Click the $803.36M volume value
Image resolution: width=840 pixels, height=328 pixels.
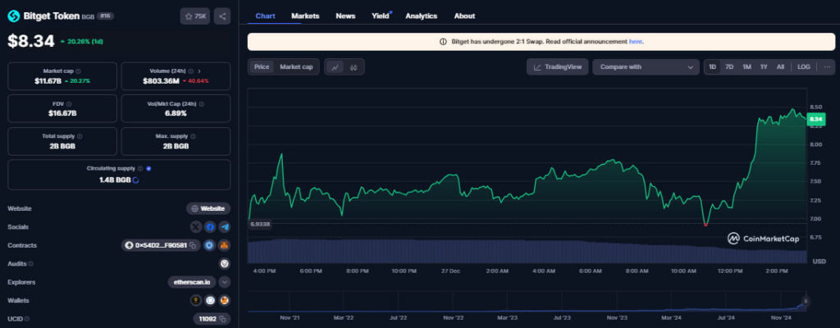tap(161, 81)
